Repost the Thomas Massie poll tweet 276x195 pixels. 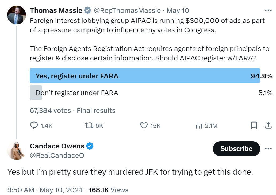click(x=89, y=125)
